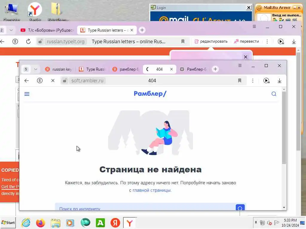Switch to the Рамблер-Б settings tab
Viewport: 306px width, 229px height.
pyautogui.click(x=193, y=69)
